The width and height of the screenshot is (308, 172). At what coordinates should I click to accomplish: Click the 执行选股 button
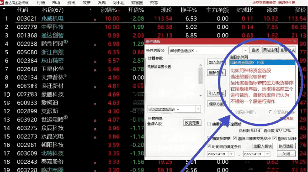pos(286,146)
